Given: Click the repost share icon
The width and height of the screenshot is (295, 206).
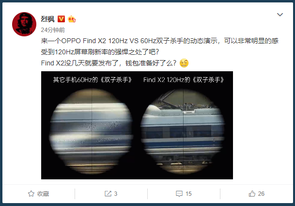Looking at the screenshot, I should (x=108, y=193).
